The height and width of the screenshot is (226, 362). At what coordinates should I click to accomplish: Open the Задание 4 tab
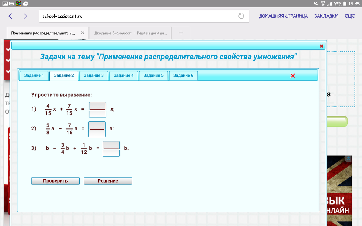[x=123, y=76]
